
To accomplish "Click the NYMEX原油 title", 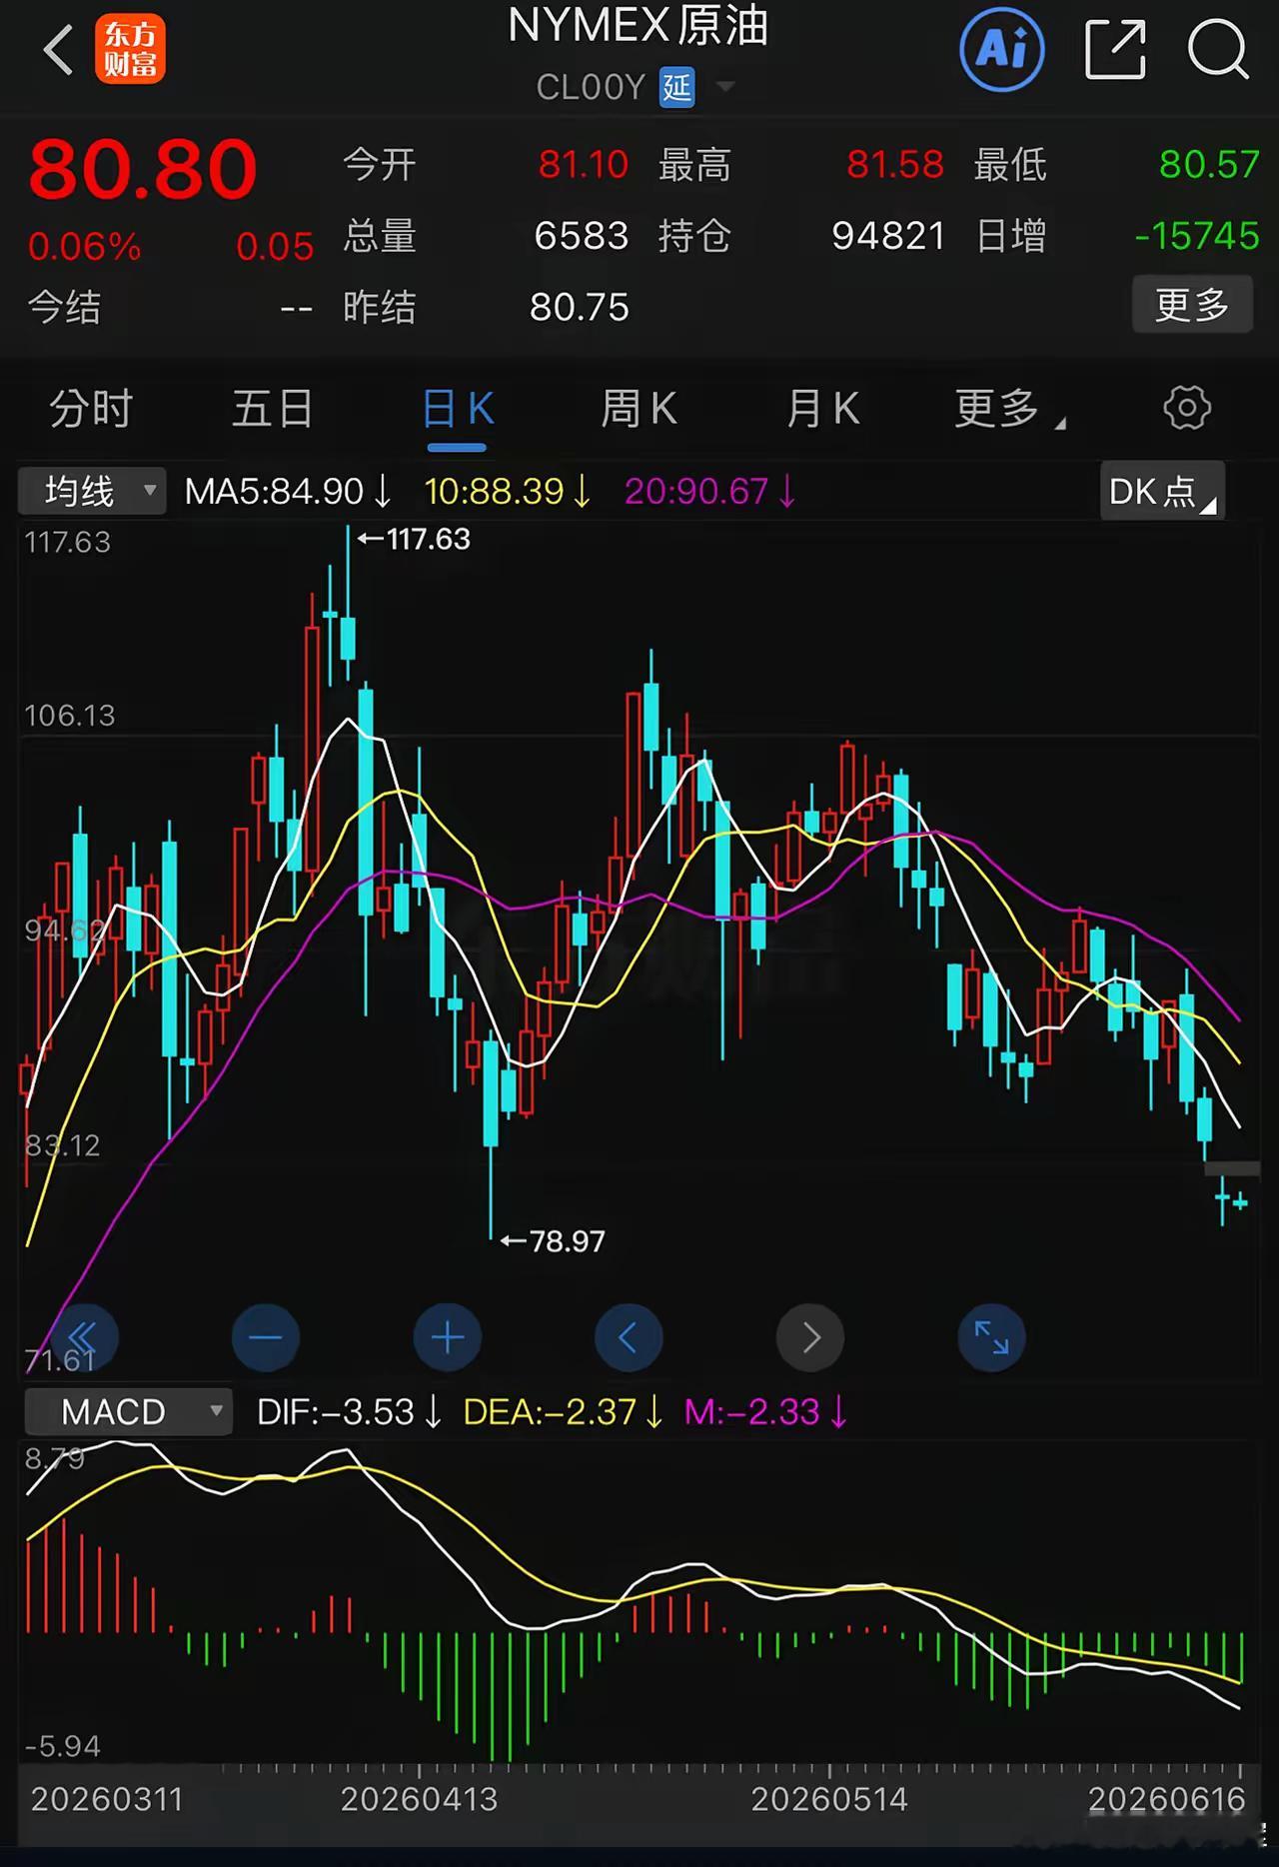I will click(639, 25).
